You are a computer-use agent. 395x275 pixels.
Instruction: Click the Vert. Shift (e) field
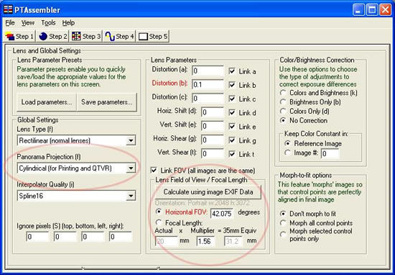[x=213, y=126]
